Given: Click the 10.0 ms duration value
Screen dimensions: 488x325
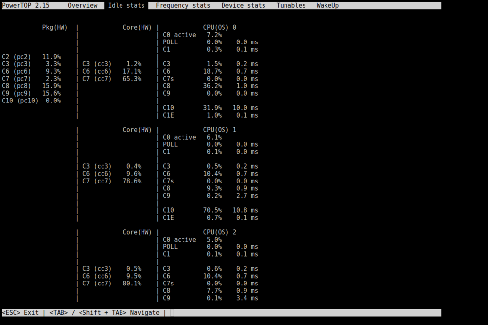Looking at the screenshot, I should [x=245, y=108].
